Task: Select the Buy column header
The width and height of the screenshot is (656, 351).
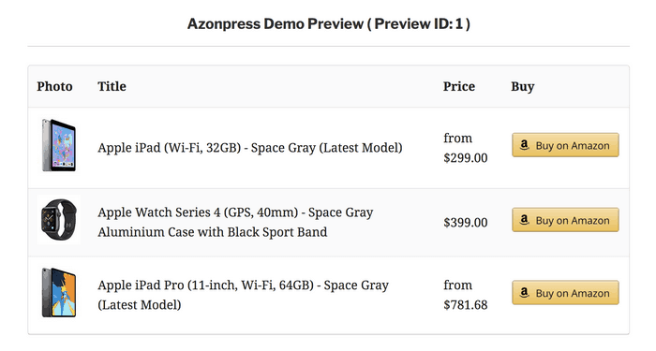Action: 523,86
